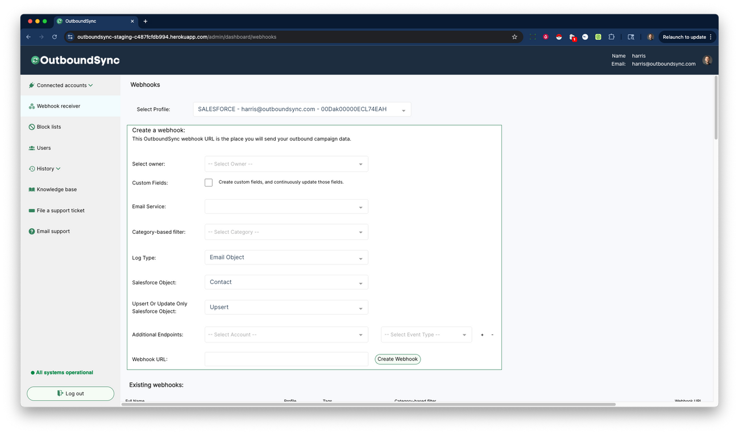The width and height of the screenshot is (739, 434).
Task: Select the Webhook receiver sidebar icon
Action: coord(32,106)
